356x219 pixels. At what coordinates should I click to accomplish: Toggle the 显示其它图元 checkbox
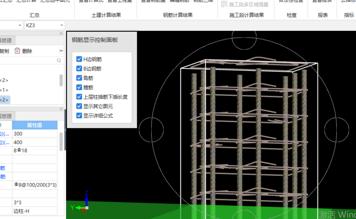(x=79, y=106)
